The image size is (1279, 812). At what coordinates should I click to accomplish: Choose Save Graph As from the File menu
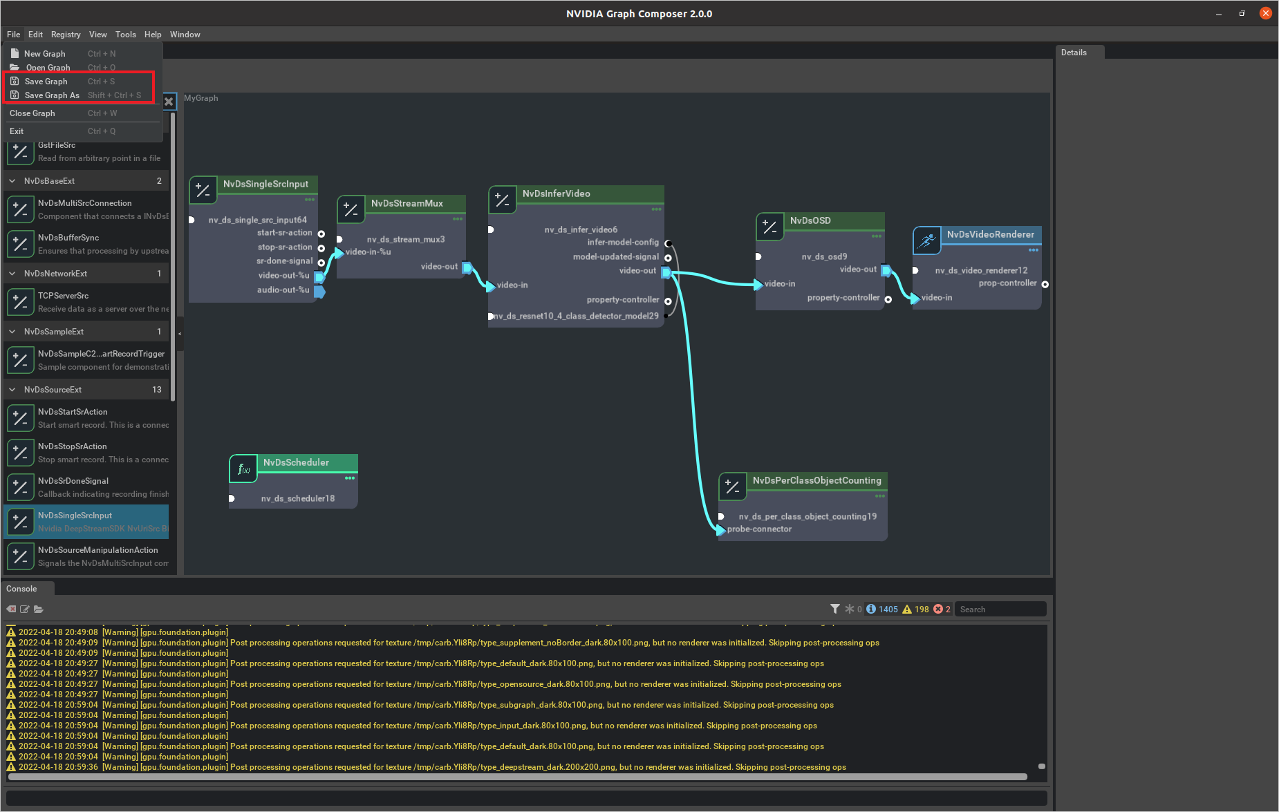tap(52, 95)
